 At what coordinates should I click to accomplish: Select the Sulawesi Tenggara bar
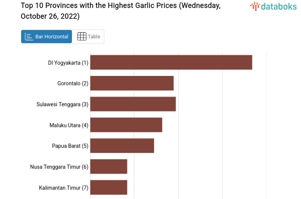point(133,104)
